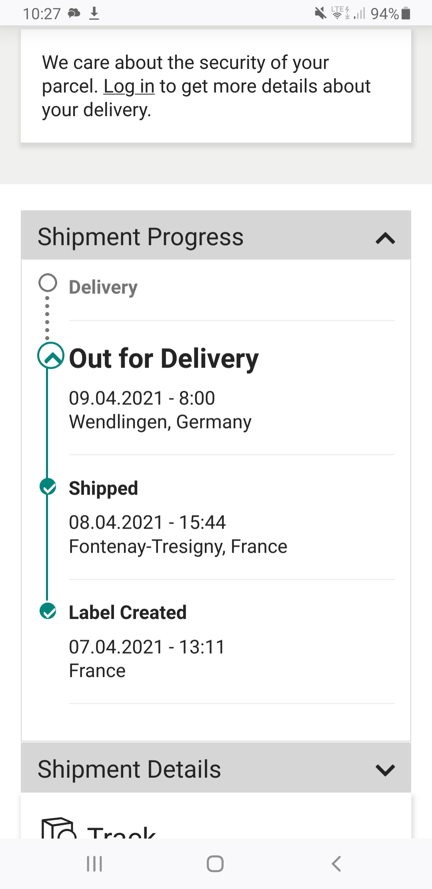The width and height of the screenshot is (432, 889).
Task: Tap the Fontenay-Tresigny, France location text
Action: (178, 547)
